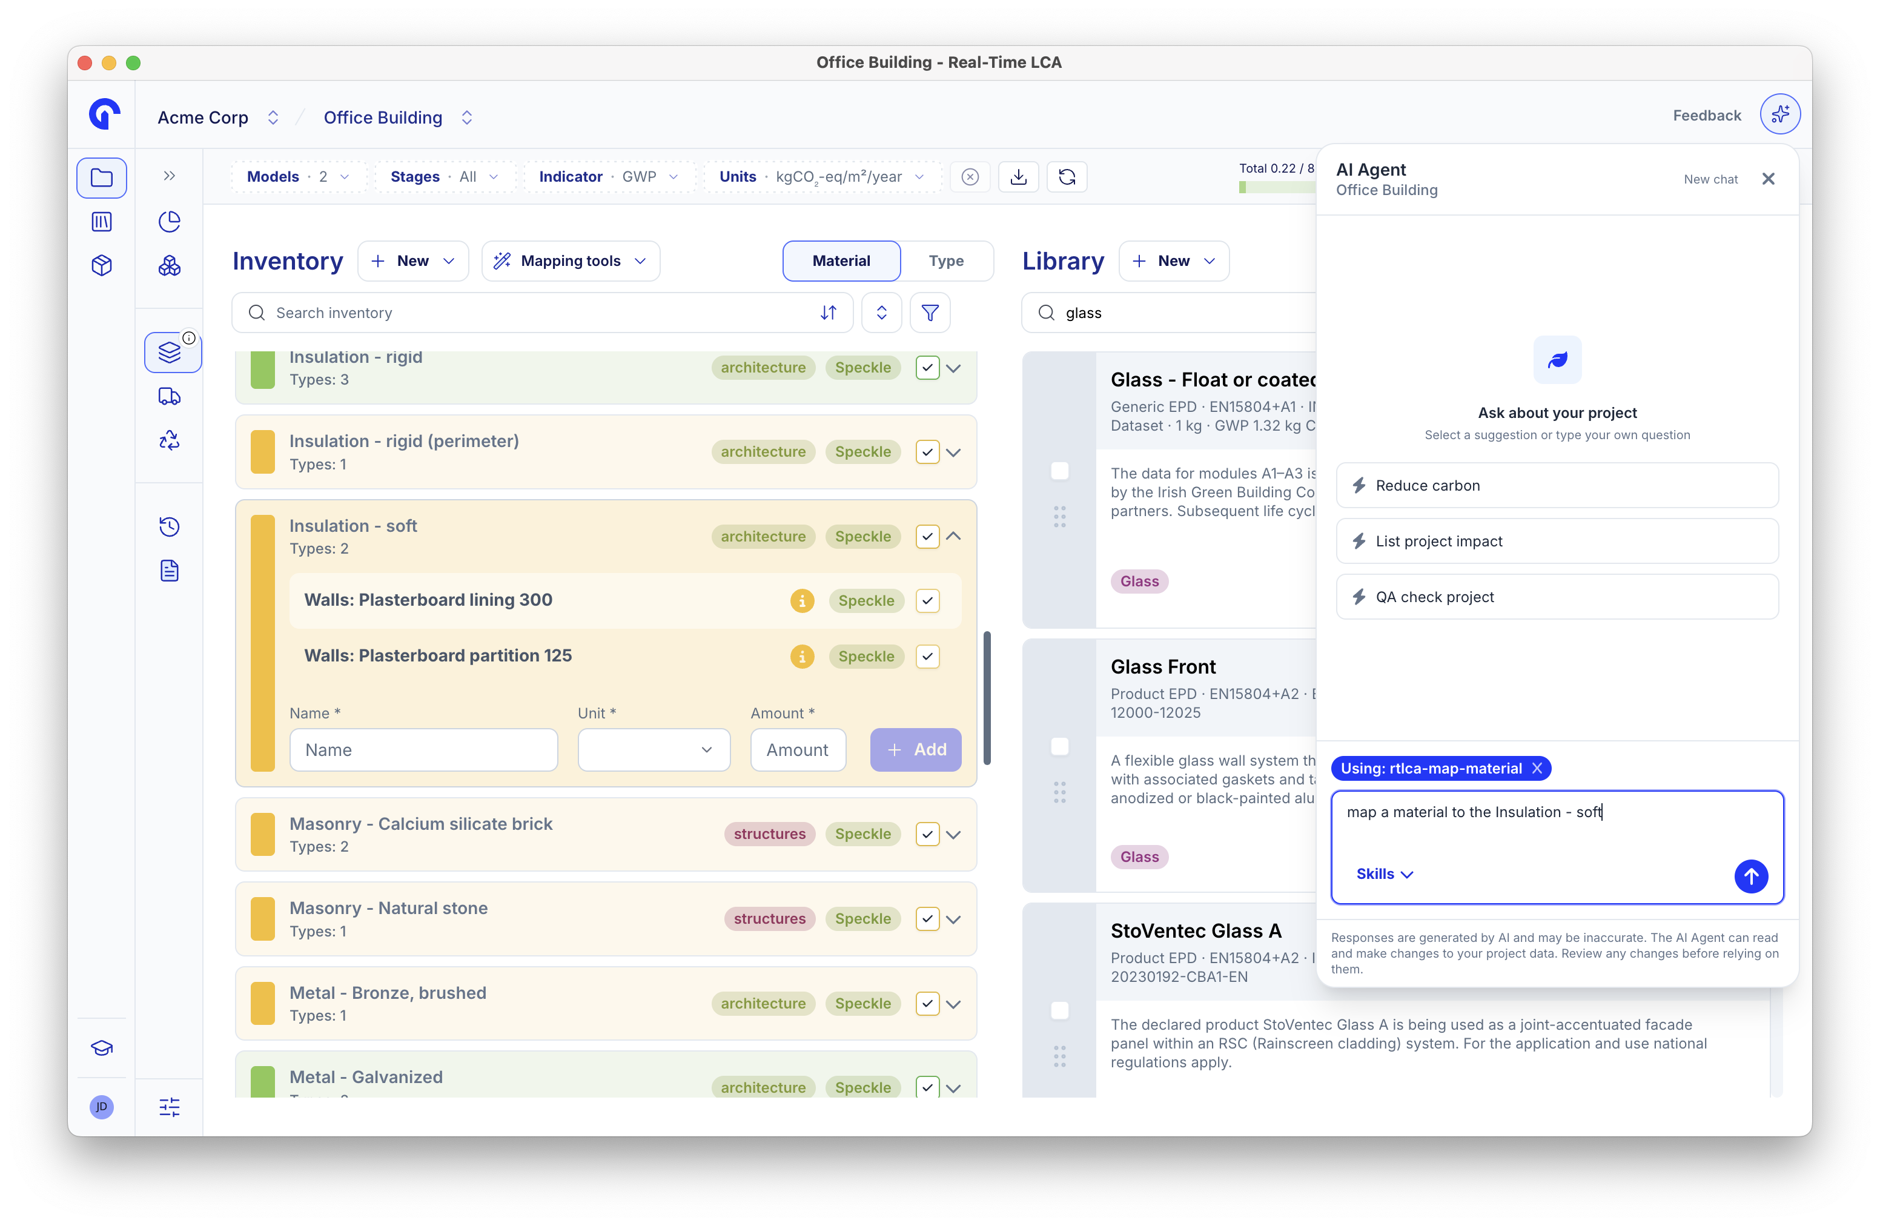Expand the Masonry - Natural stone group

click(953, 919)
